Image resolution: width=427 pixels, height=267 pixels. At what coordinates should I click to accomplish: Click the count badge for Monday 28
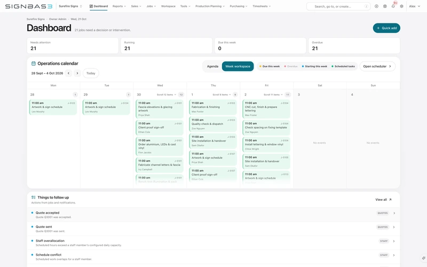(75, 95)
